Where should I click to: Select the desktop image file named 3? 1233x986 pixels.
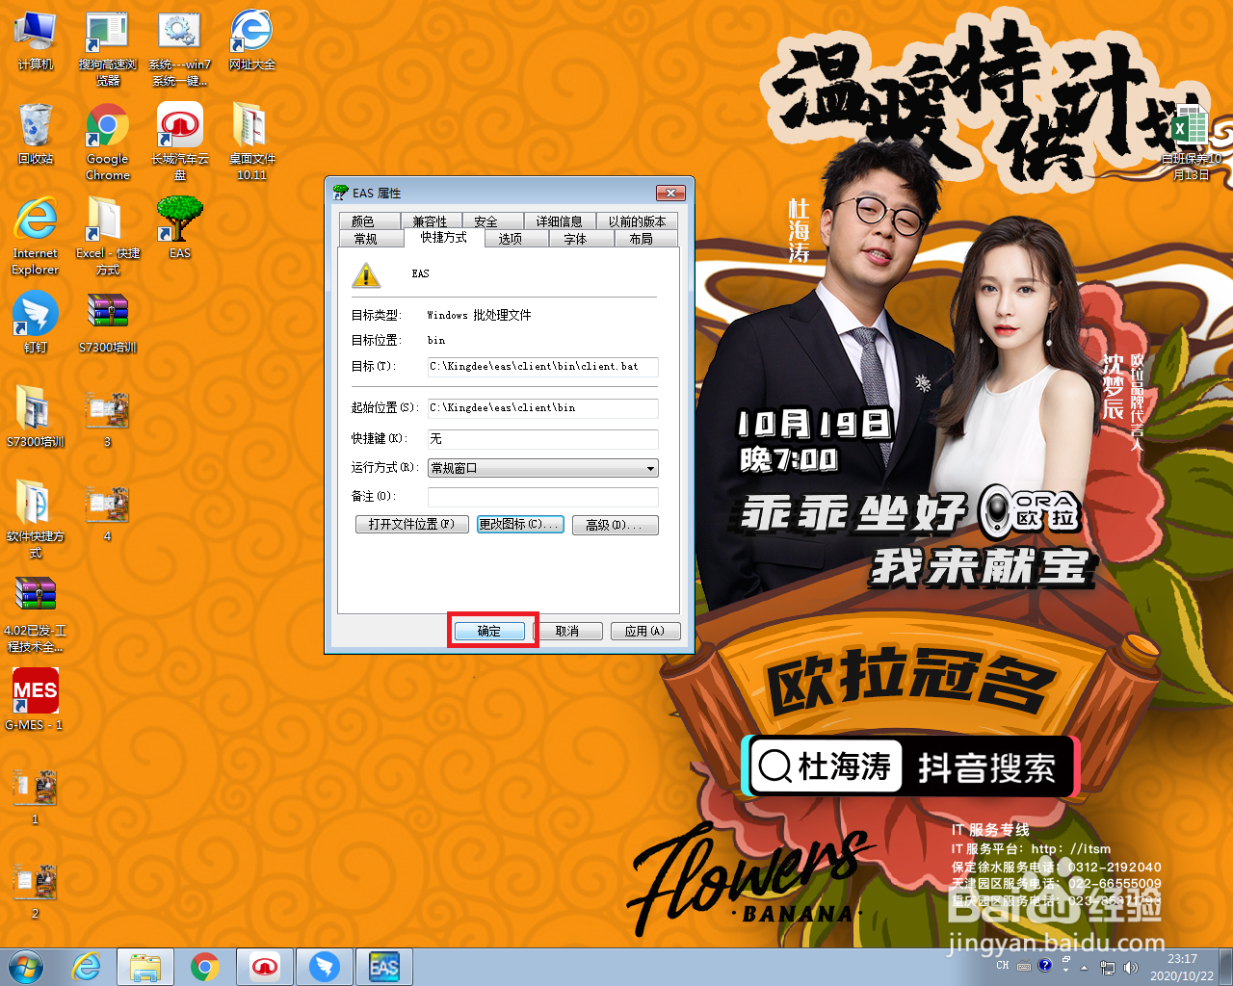click(x=107, y=419)
